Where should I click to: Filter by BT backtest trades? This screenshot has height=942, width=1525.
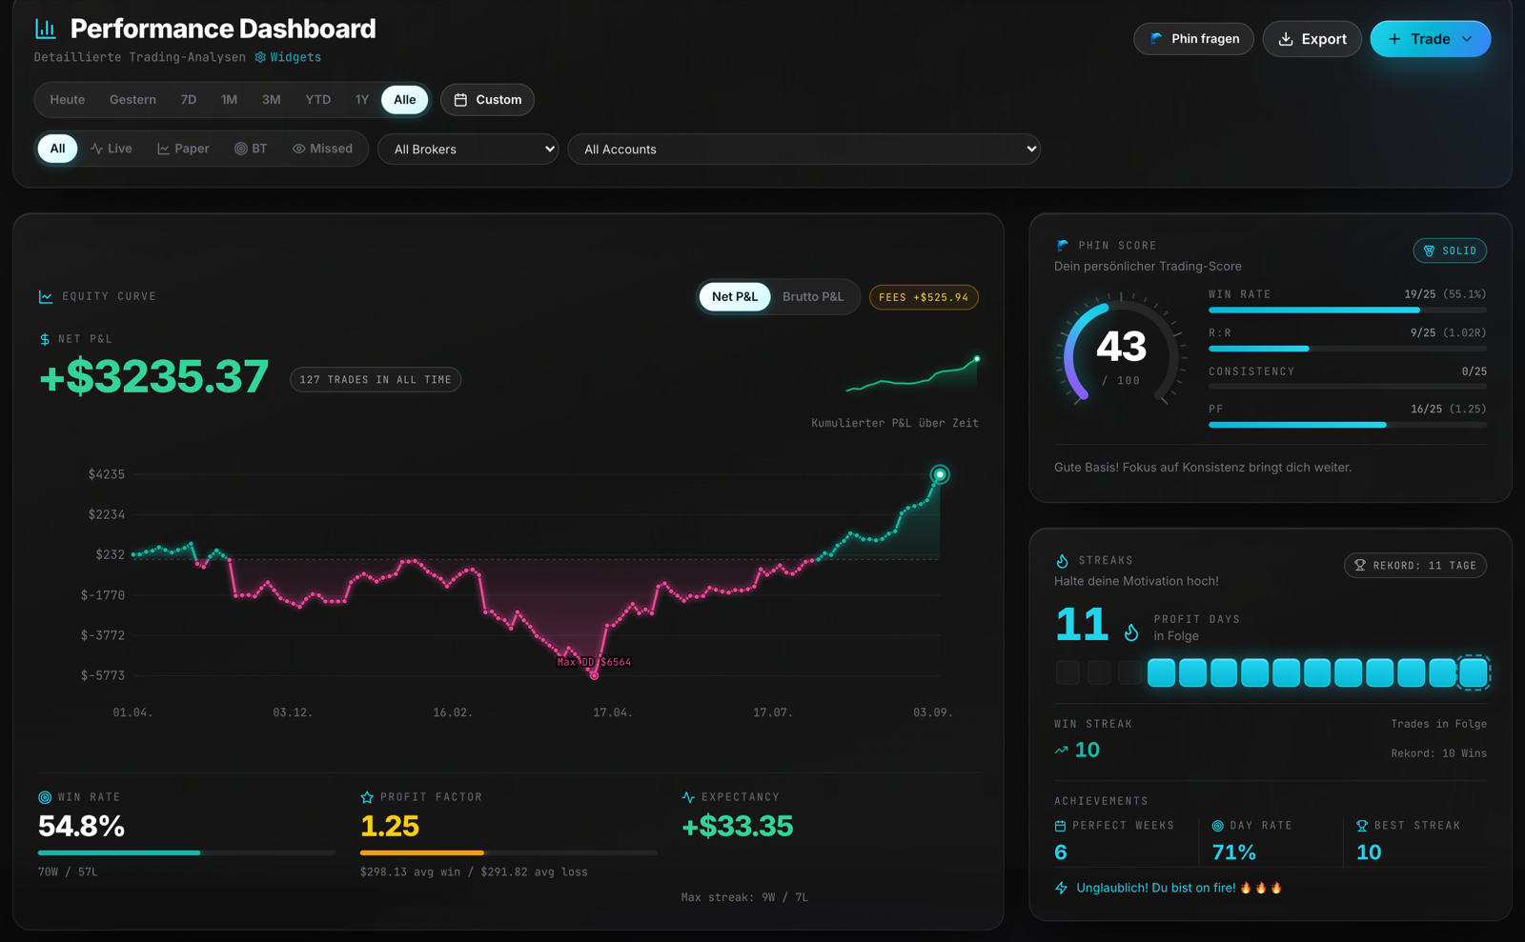[251, 149]
